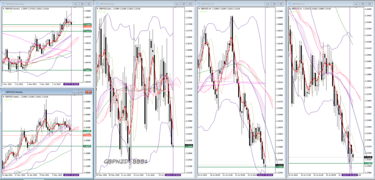The image size is (375, 180).
Task: Expand the black triangle beside GBPNZD,Weekly label
Action: [x=3, y=97]
